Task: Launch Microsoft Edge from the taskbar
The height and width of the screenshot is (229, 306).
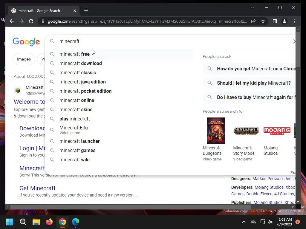Action: (76, 222)
